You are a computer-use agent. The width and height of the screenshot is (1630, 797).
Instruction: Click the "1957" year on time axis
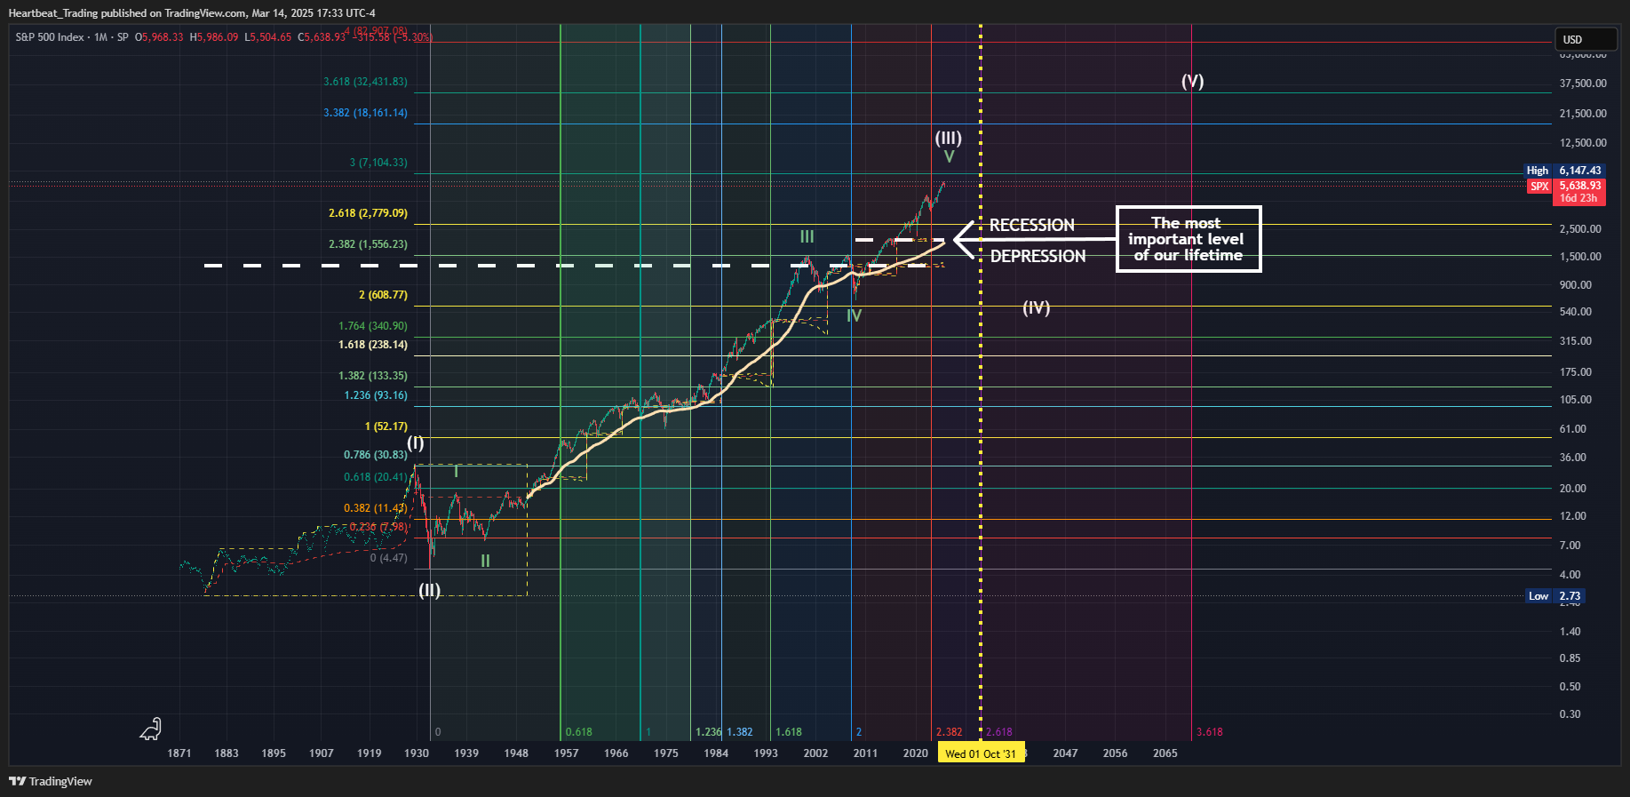(x=566, y=753)
